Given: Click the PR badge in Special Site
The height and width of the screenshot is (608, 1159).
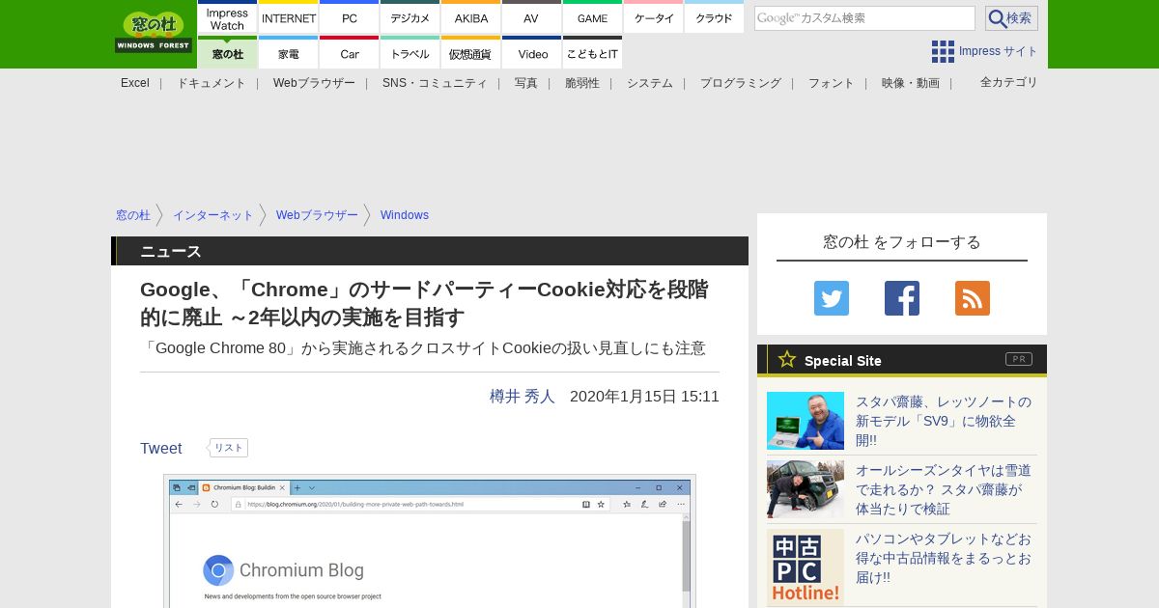Looking at the screenshot, I should point(1019,359).
